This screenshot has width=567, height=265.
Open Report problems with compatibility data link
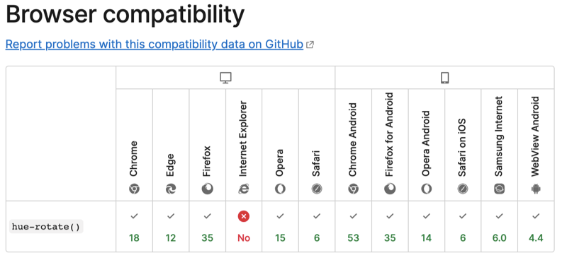click(x=155, y=45)
